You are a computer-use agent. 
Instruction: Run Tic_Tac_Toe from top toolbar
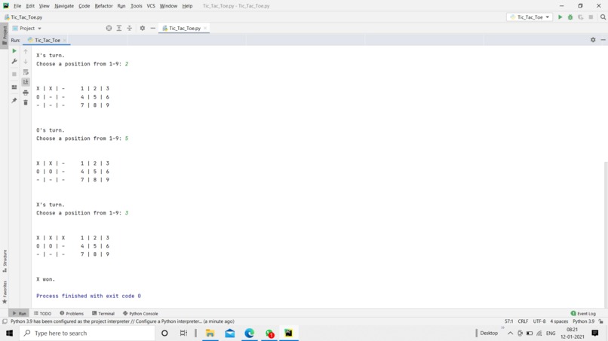[x=560, y=17]
